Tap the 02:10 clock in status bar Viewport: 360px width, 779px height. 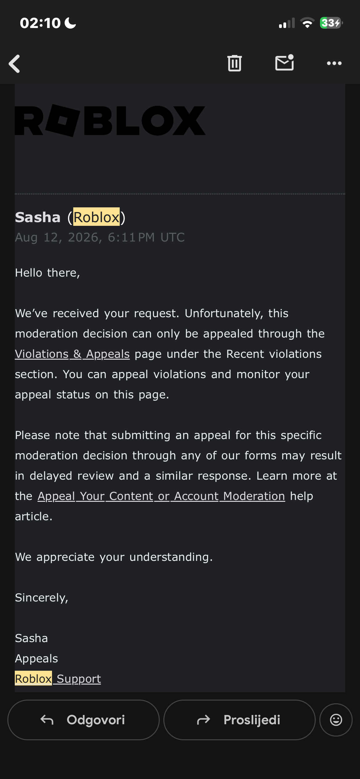tap(40, 23)
